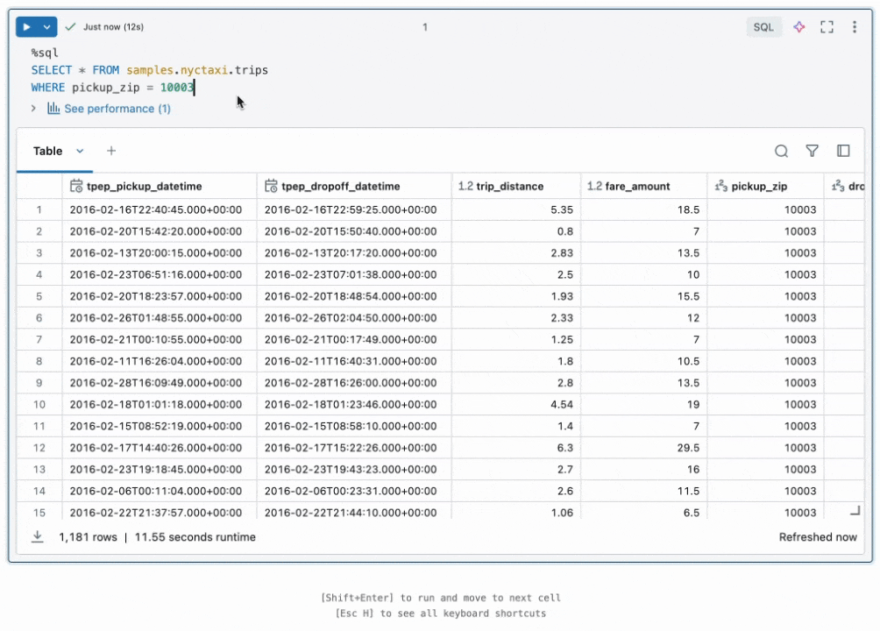
Task: Download the query results
Action: point(37,536)
